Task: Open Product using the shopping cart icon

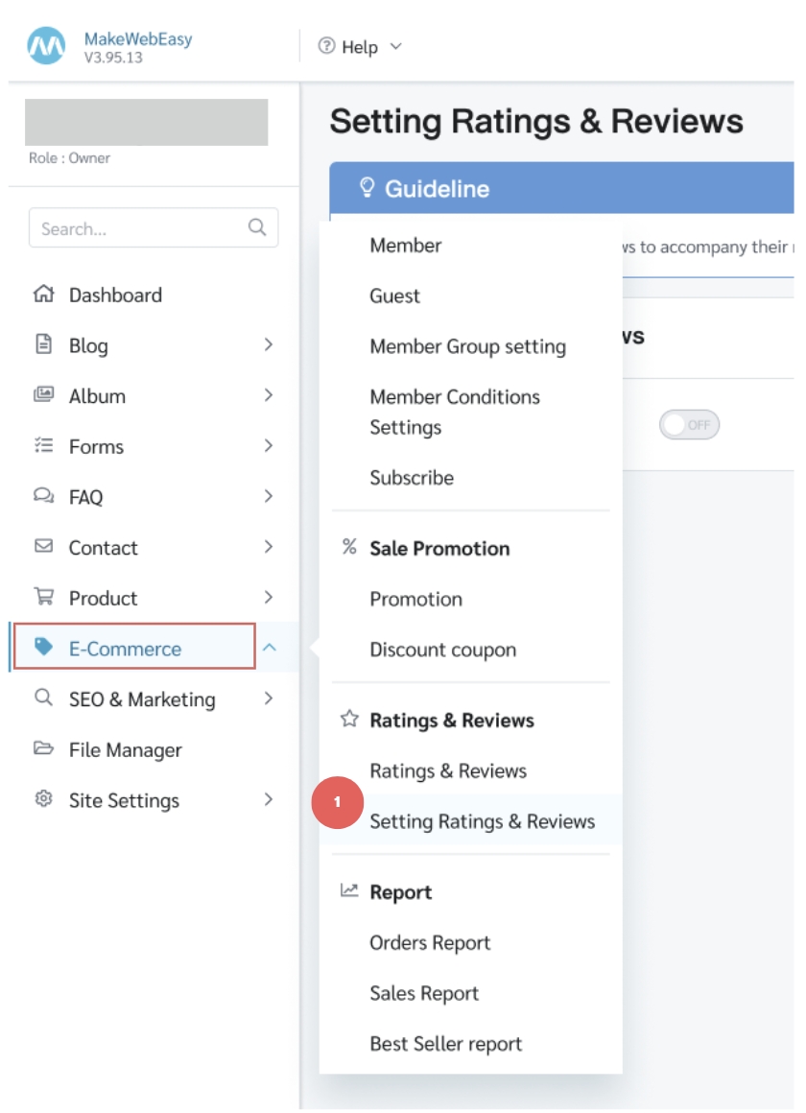Action: pos(42,598)
